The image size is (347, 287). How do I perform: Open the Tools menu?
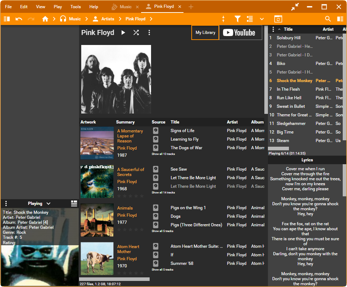(x=76, y=7)
